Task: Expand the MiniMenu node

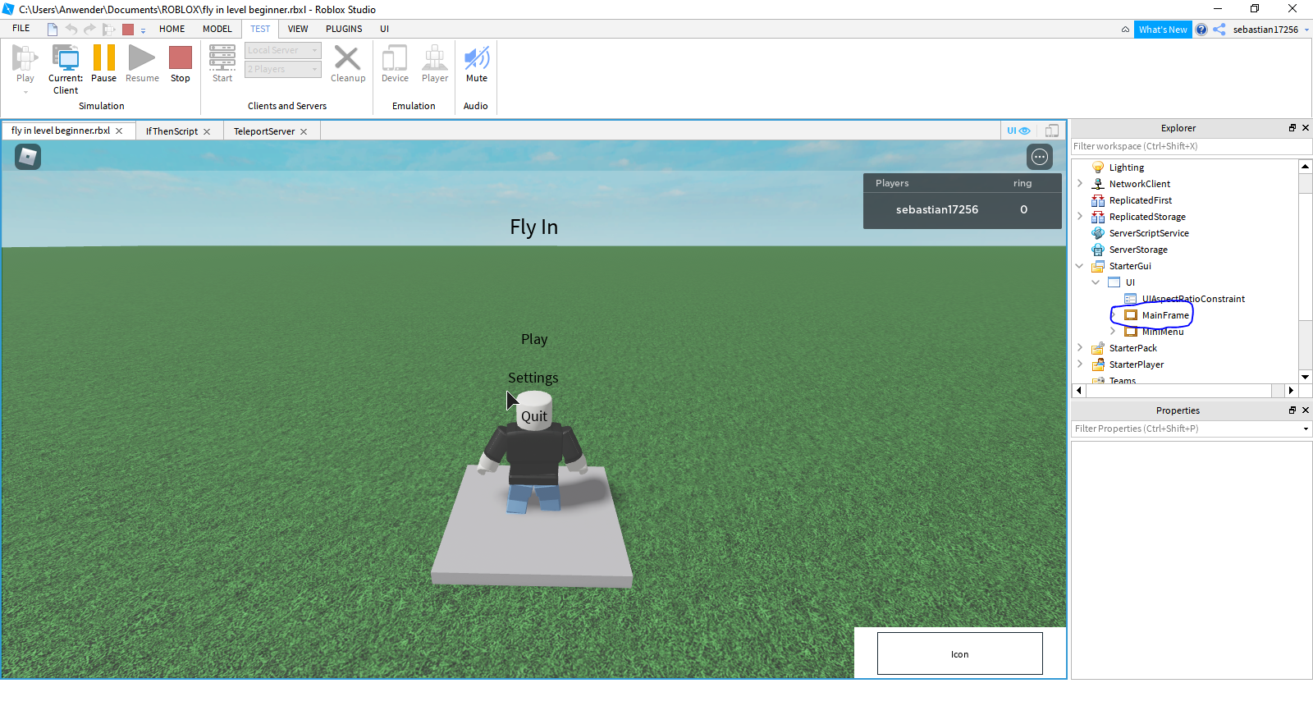Action: (x=1113, y=332)
